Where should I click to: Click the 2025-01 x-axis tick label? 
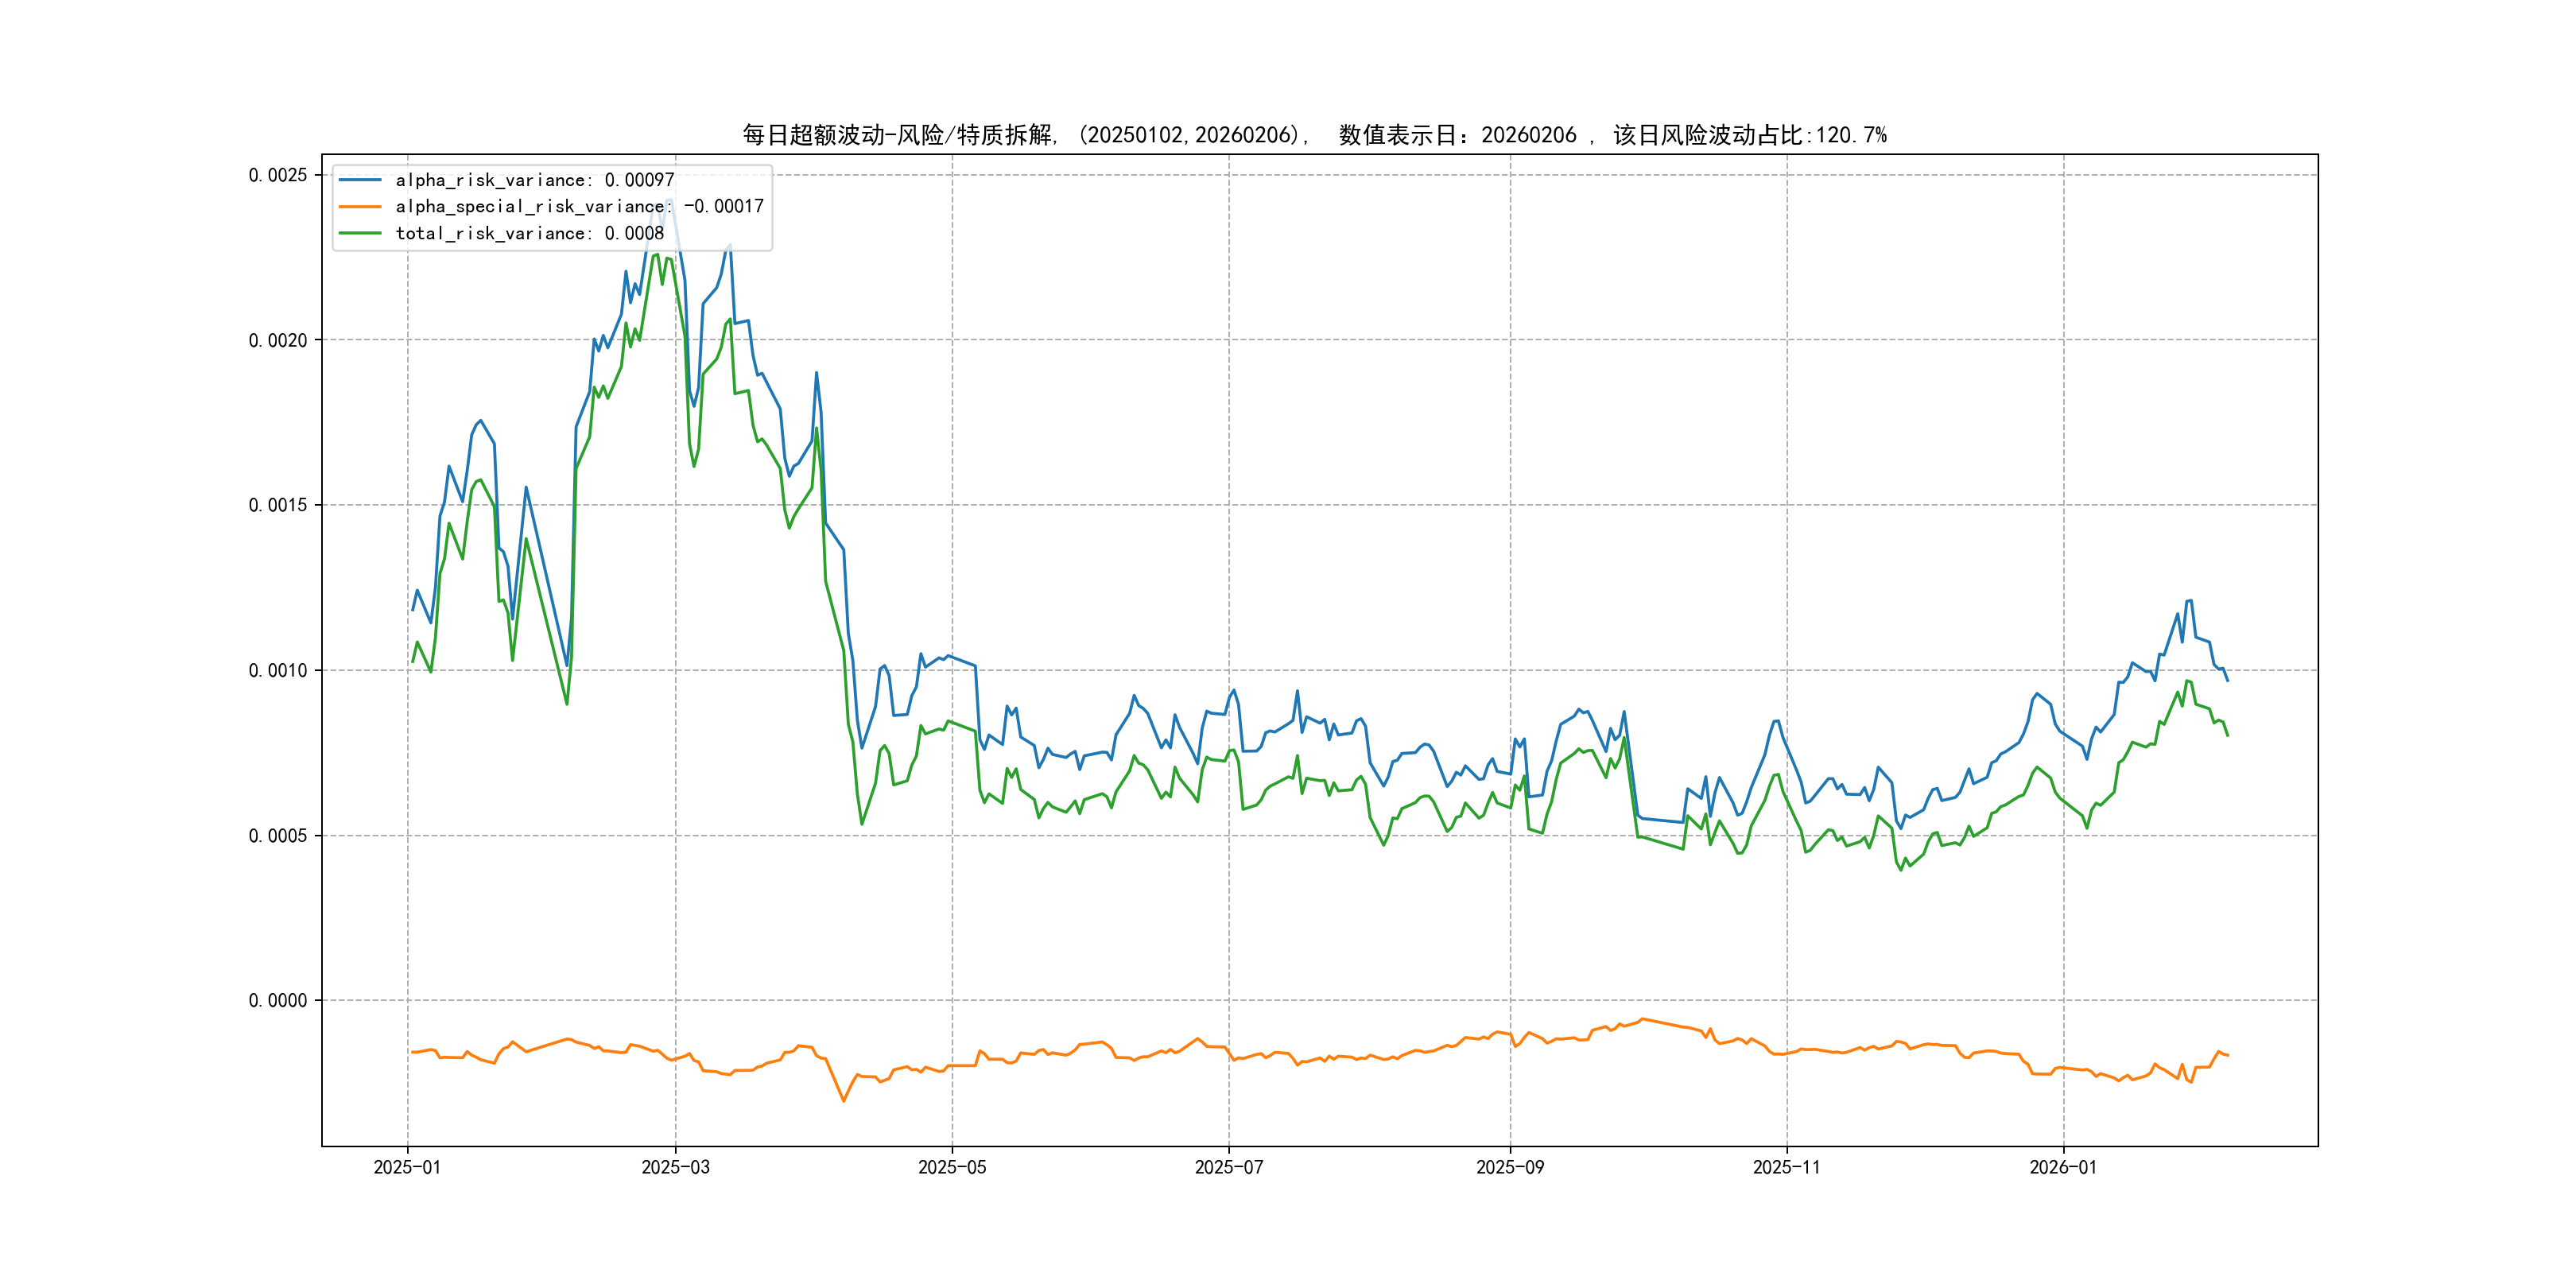click(407, 1167)
